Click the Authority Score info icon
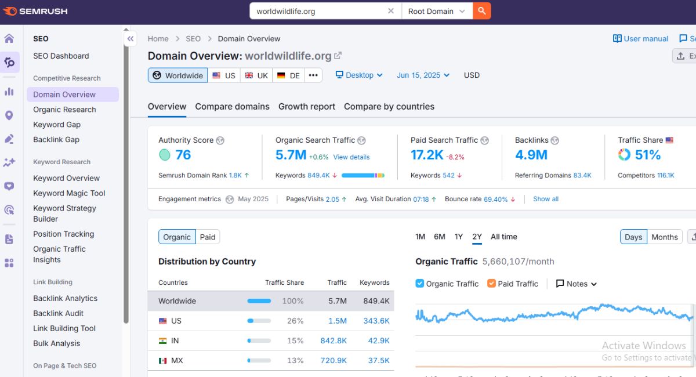This screenshot has height=377, width=696. [220, 140]
